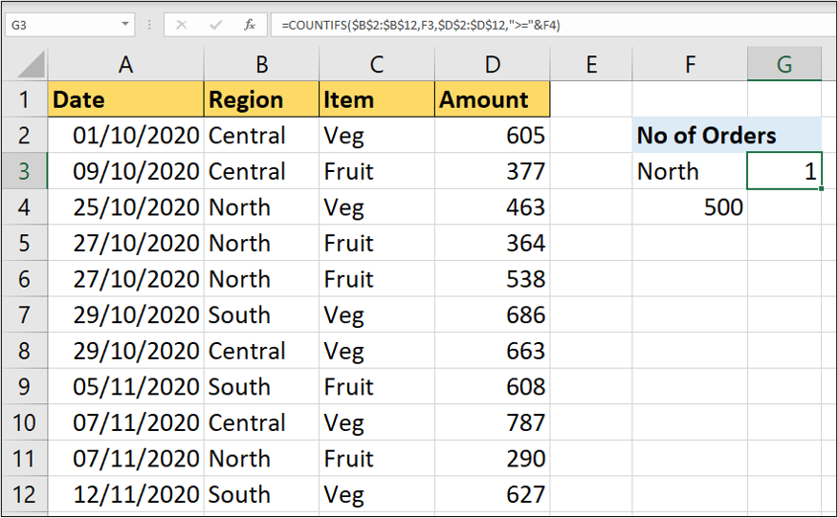Click amount cell 627
The height and width of the screenshot is (518, 838).
pyautogui.click(x=493, y=494)
